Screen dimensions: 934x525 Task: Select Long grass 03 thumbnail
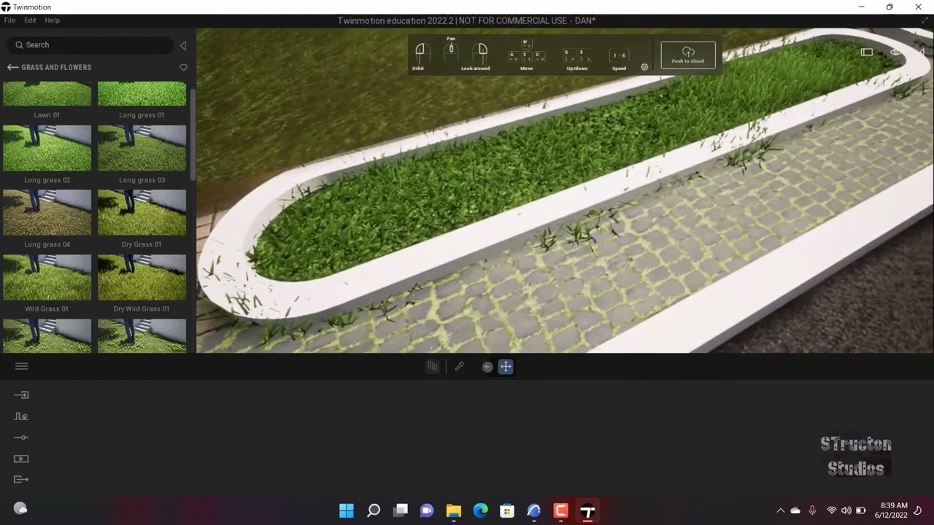tap(142, 148)
